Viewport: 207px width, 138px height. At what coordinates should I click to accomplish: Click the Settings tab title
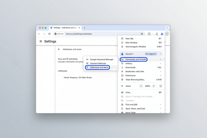[x=65, y=28]
